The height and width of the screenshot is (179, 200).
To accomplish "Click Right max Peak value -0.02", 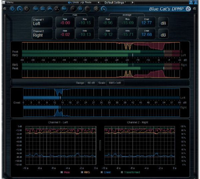I will coord(65,34).
